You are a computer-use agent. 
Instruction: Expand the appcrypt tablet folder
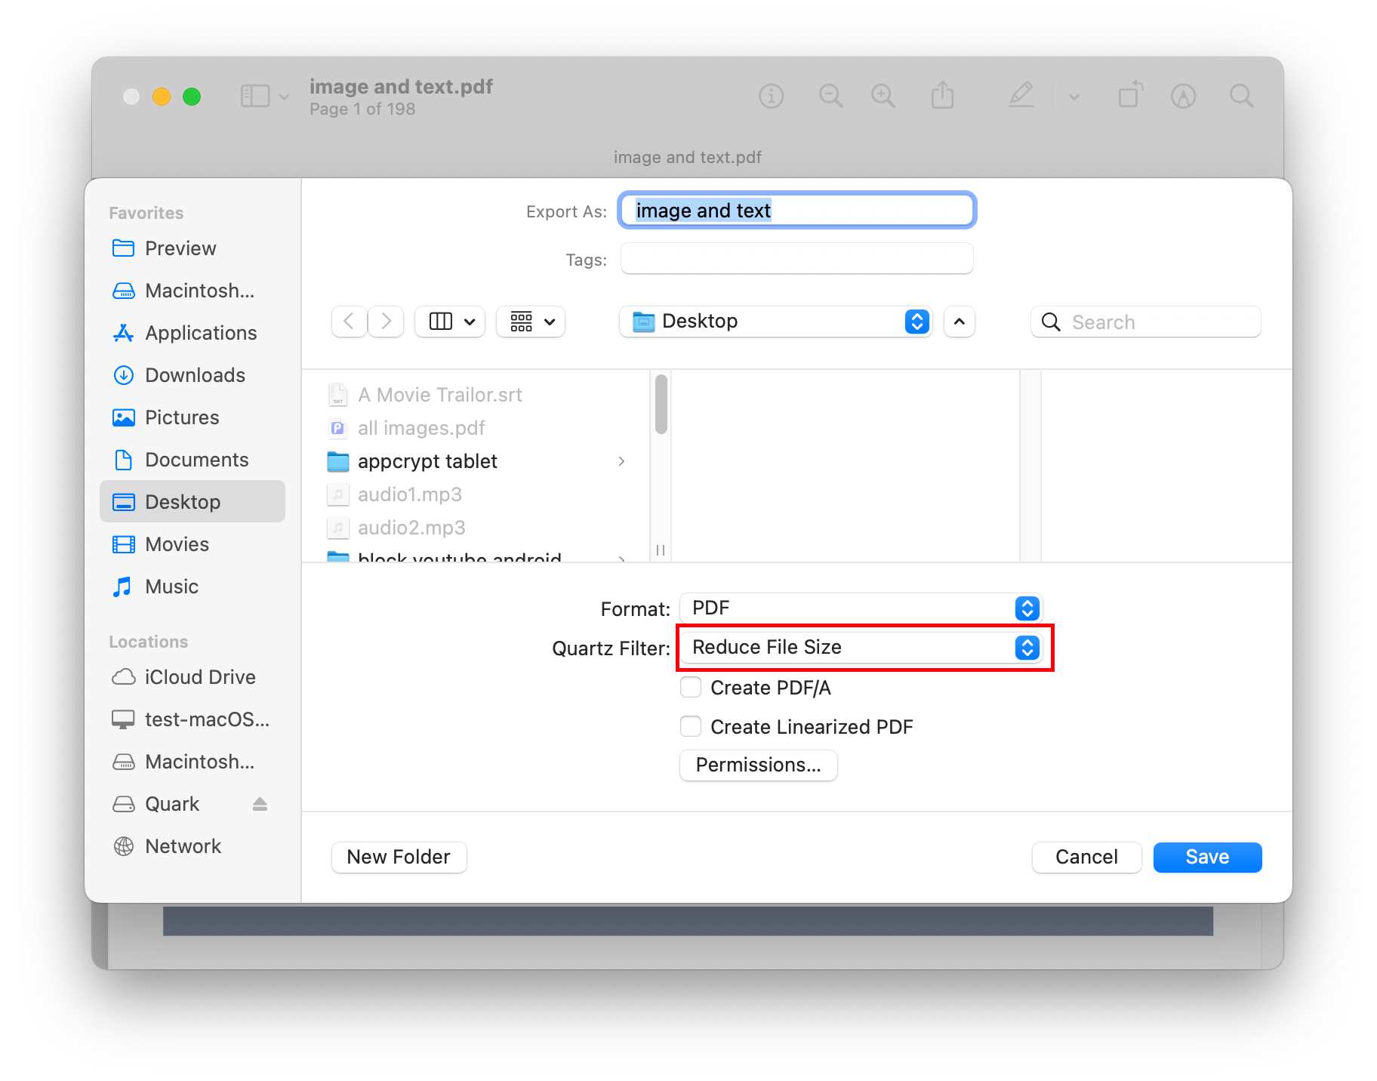pyautogui.click(x=622, y=461)
